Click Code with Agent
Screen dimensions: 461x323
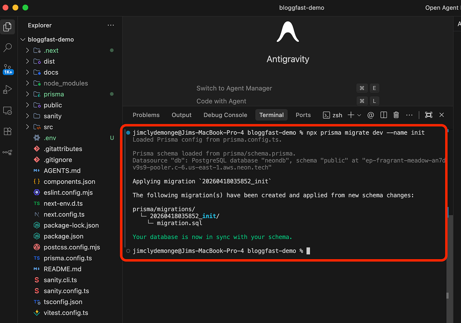(x=221, y=101)
